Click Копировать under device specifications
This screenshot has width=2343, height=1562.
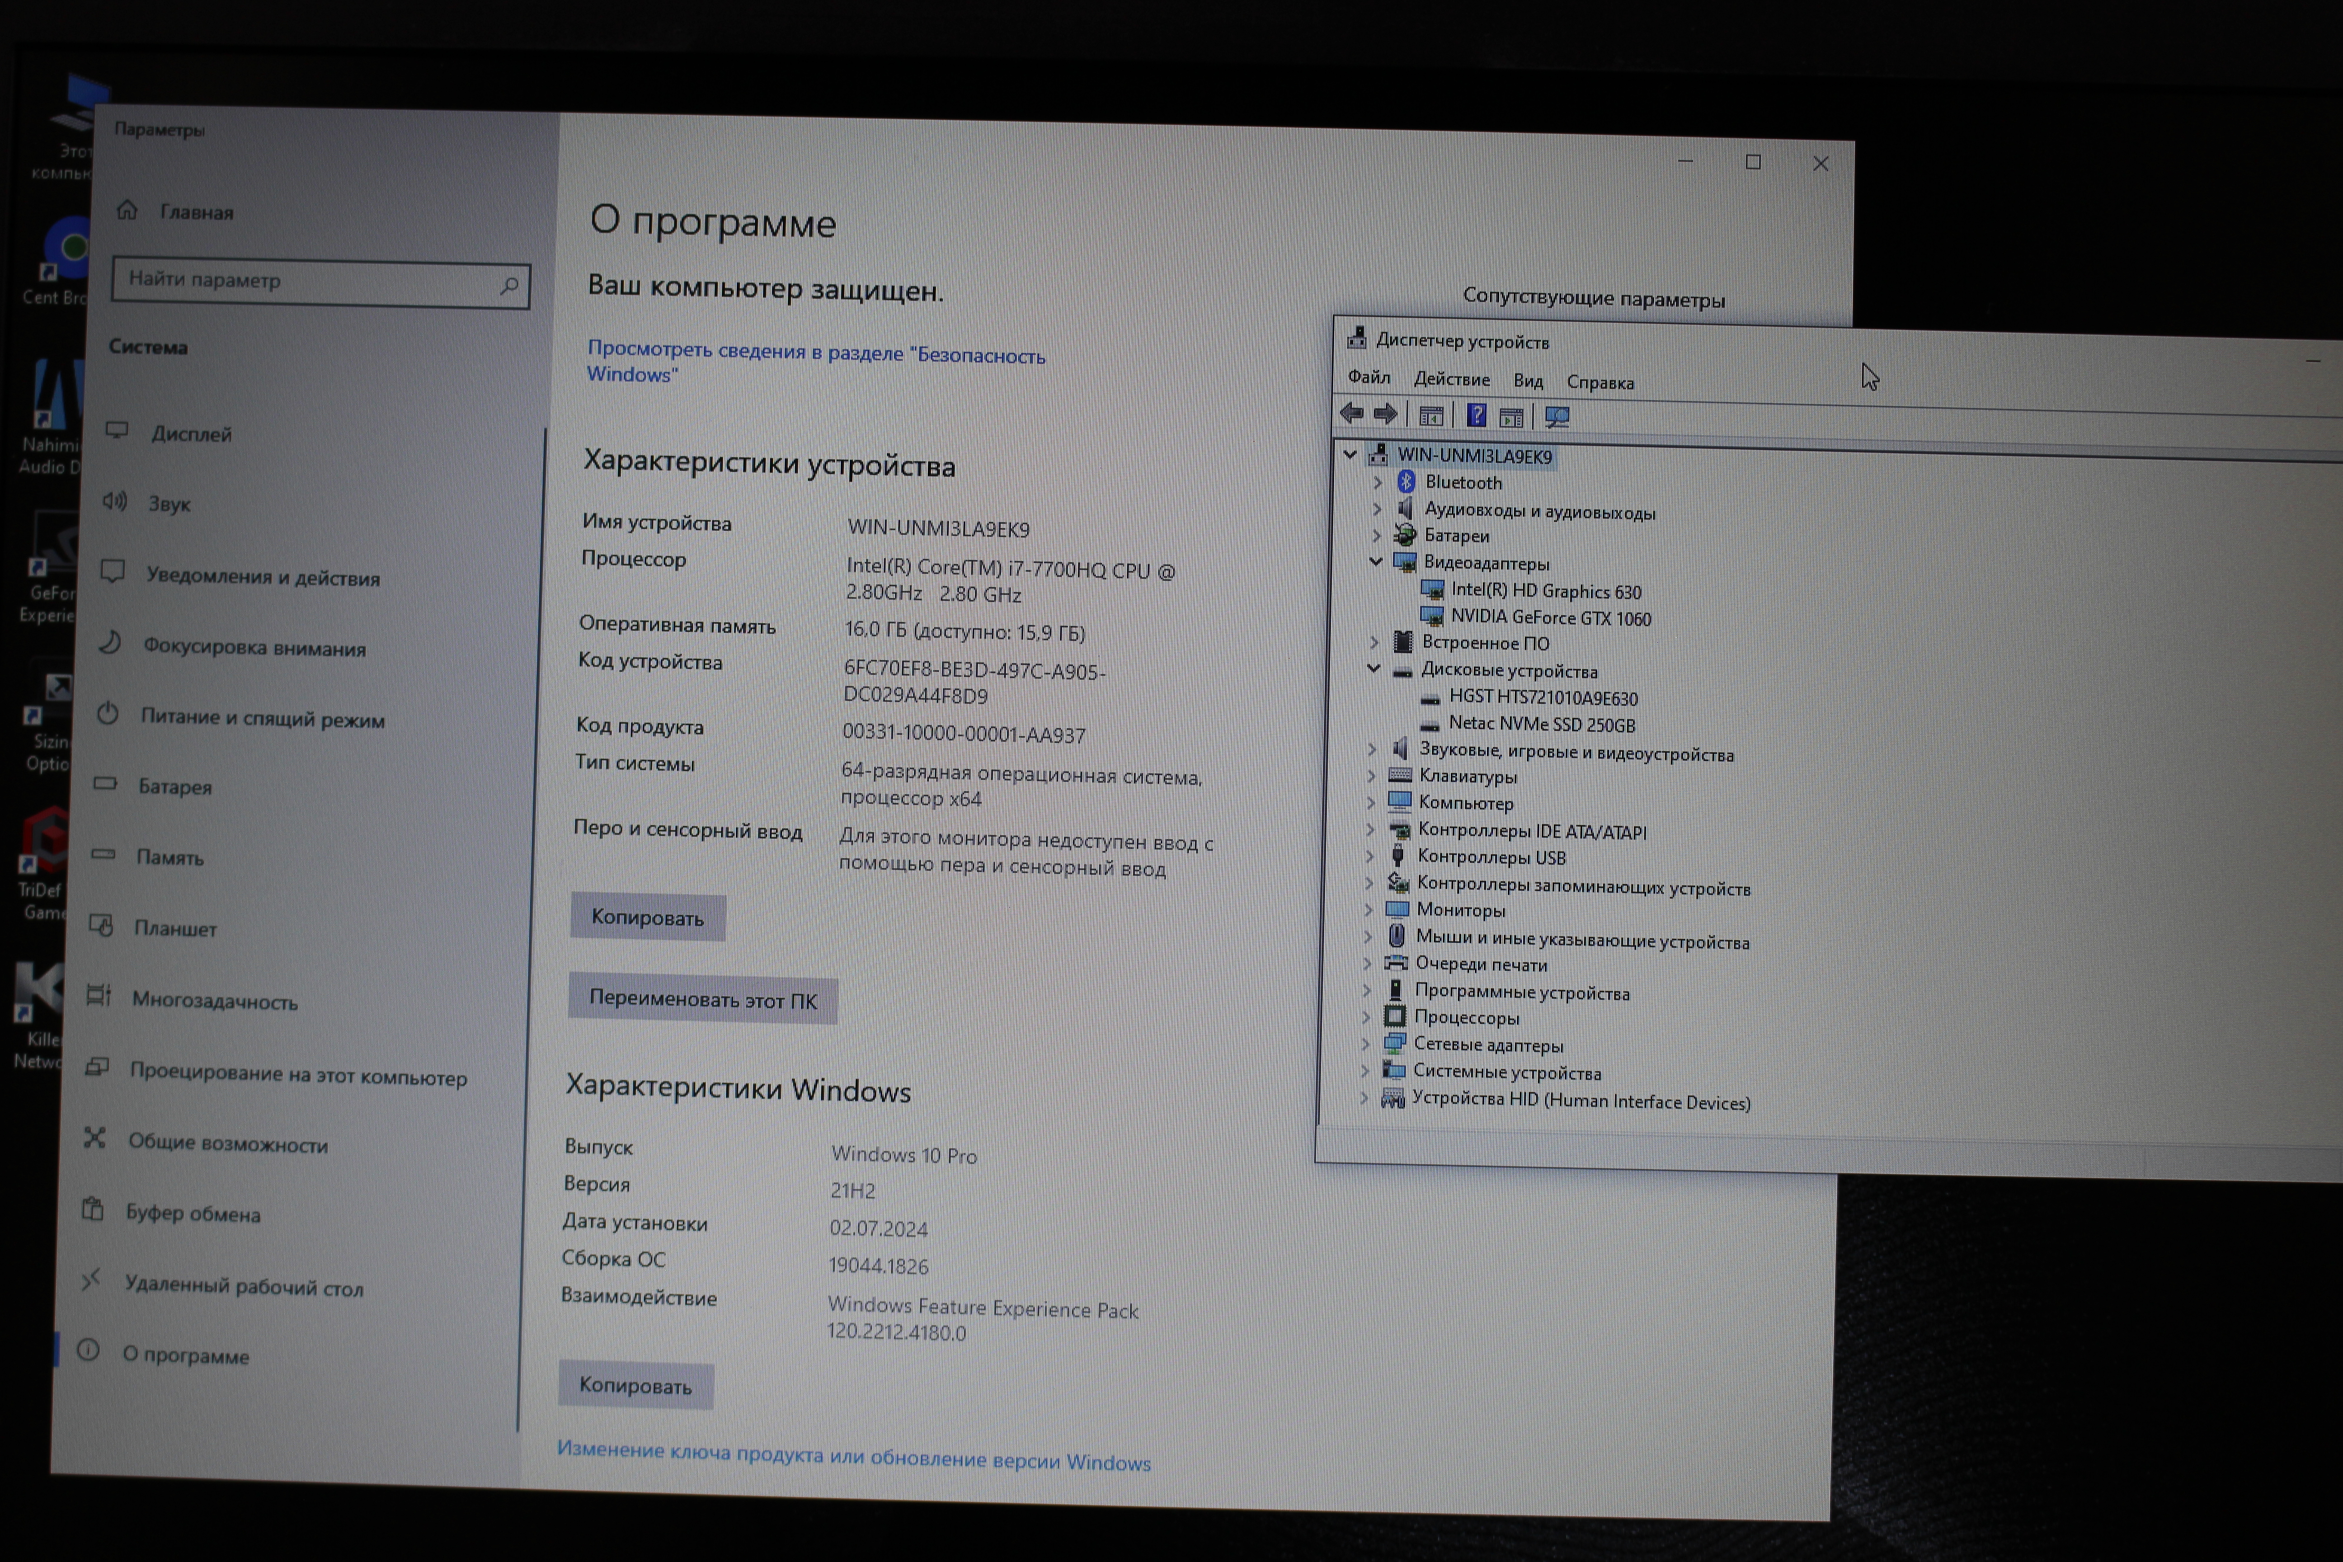click(x=648, y=917)
